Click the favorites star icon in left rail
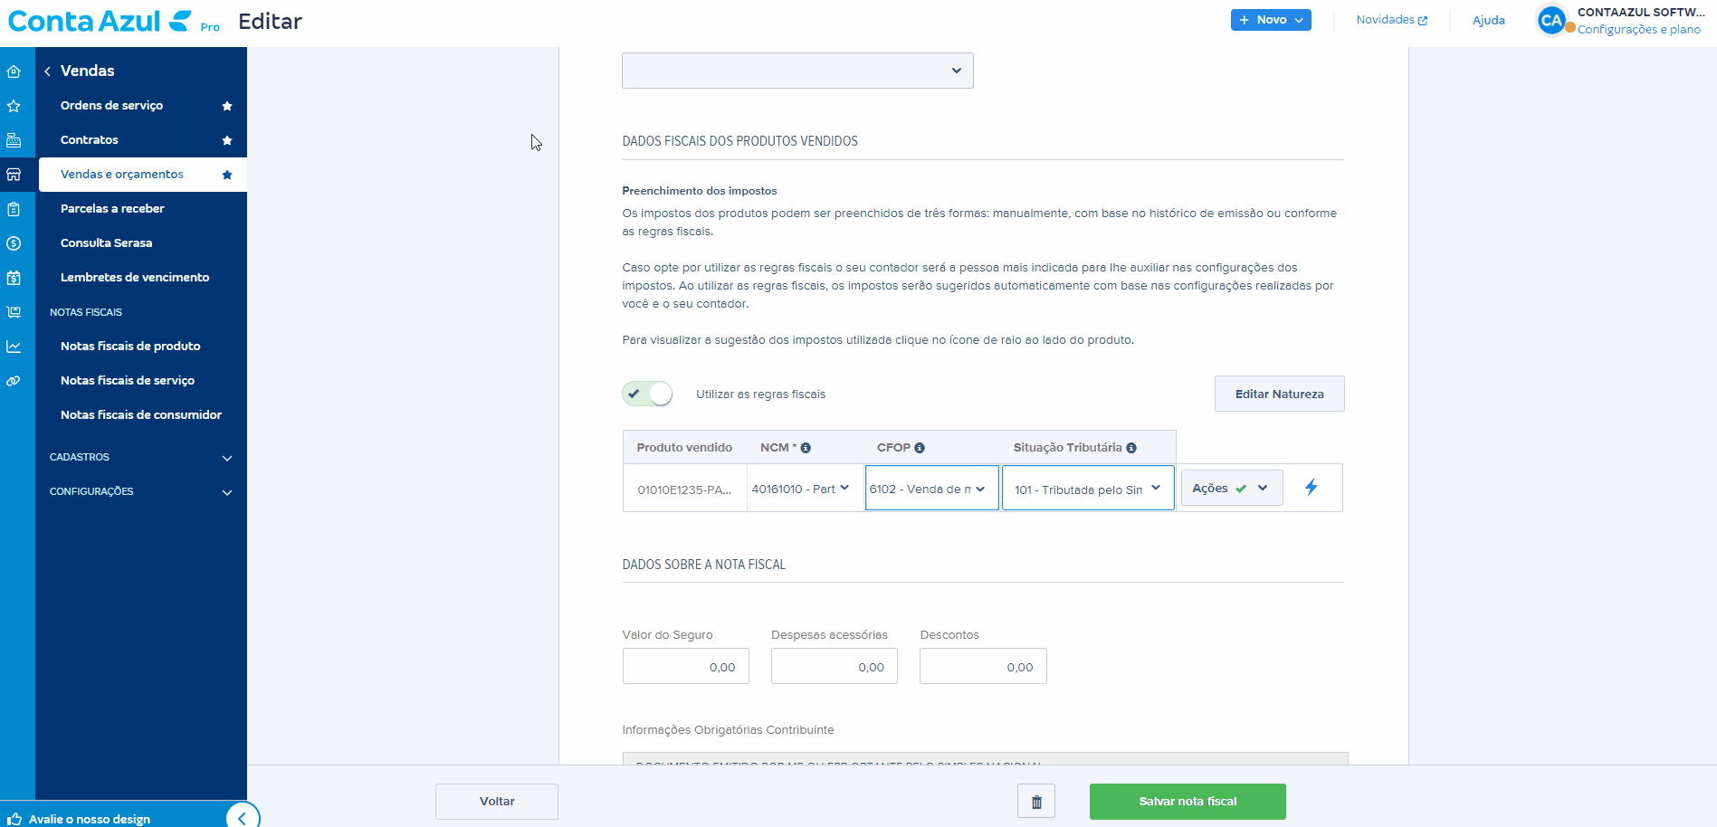 tap(14, 106)
